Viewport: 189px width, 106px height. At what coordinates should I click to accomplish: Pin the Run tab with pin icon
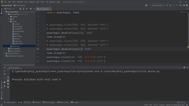pos(4,86)
